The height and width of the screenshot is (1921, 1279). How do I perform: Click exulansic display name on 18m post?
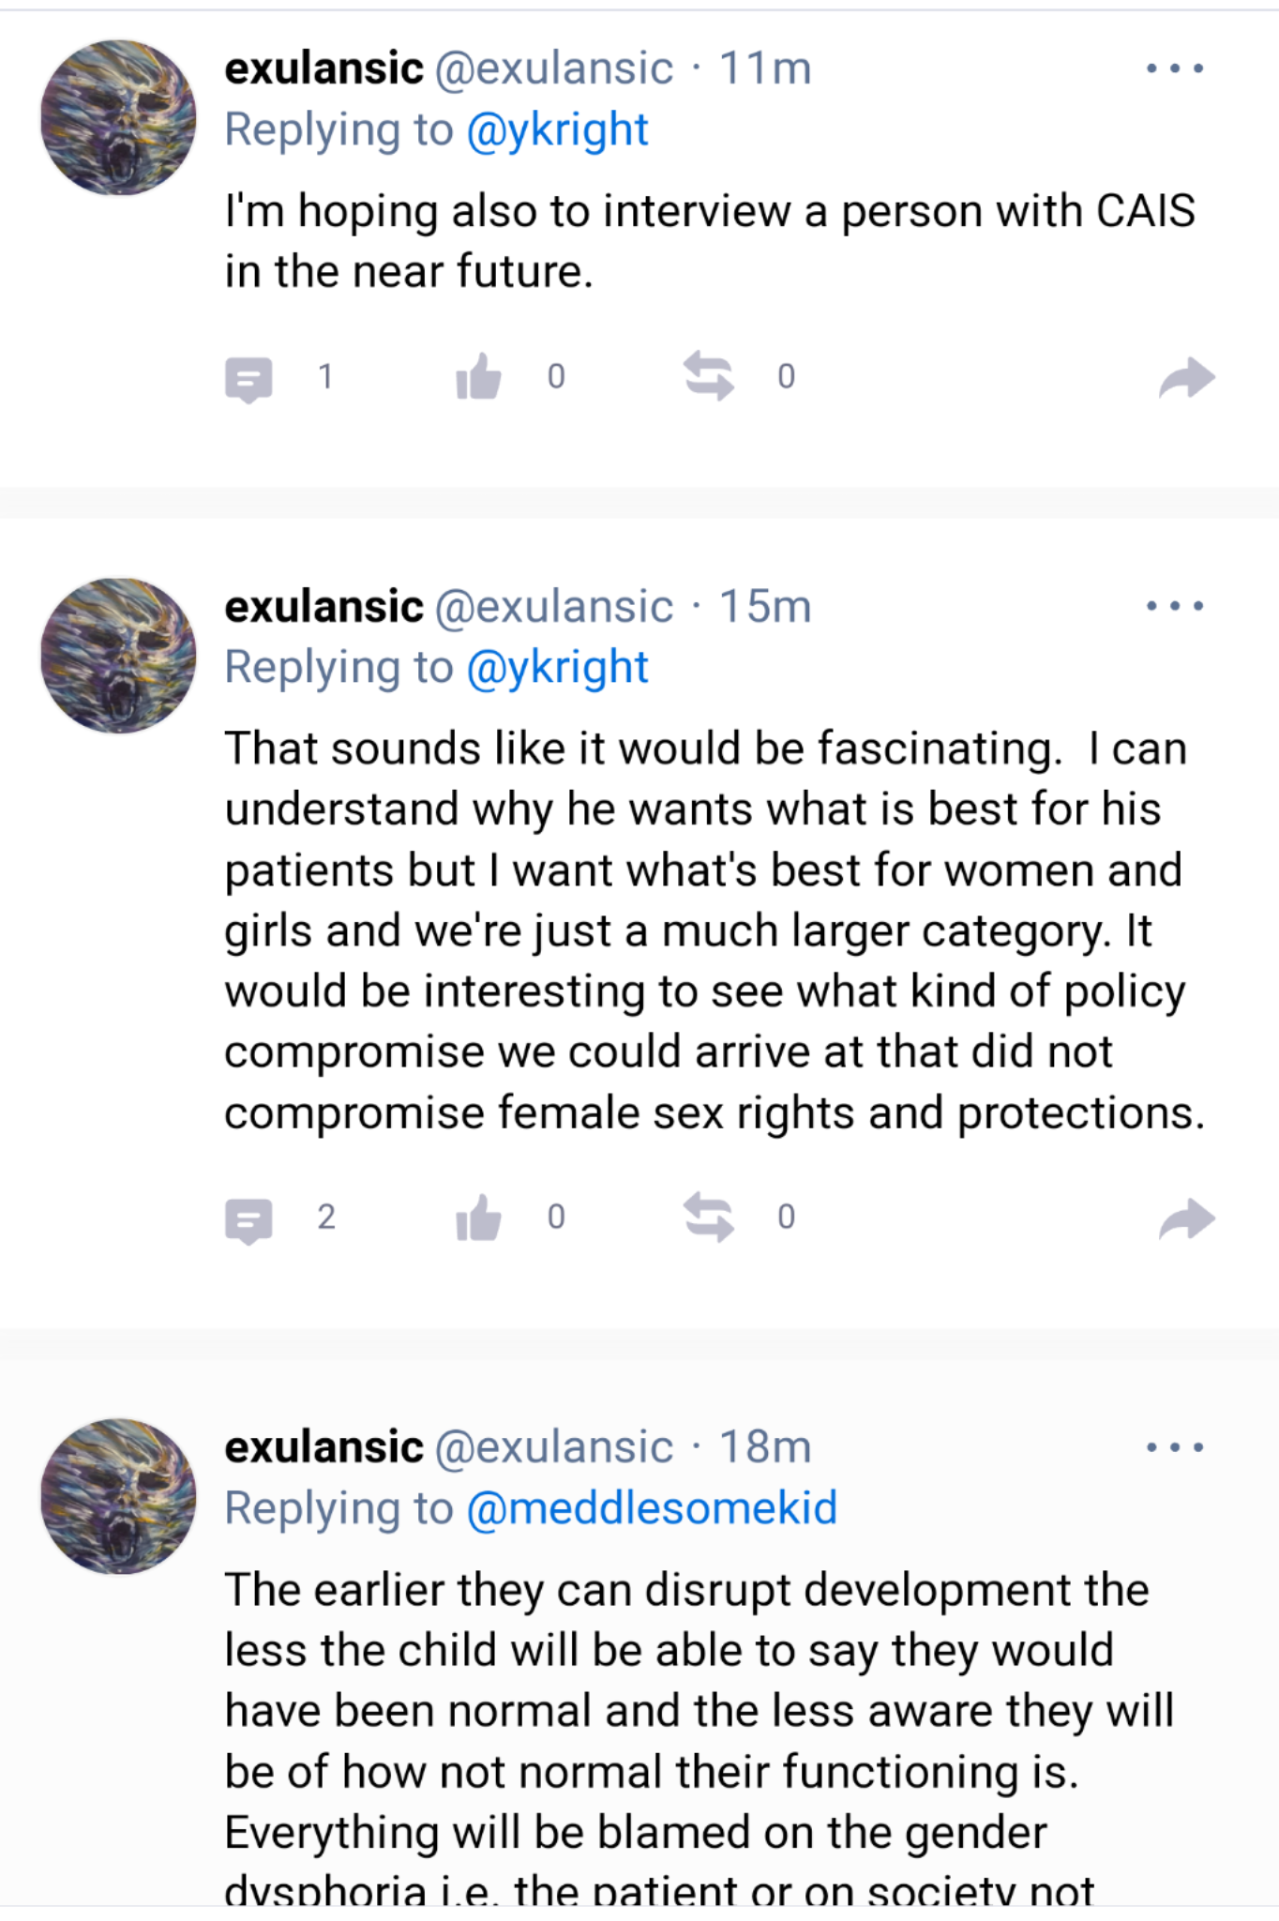click(x=324, y=1447)
